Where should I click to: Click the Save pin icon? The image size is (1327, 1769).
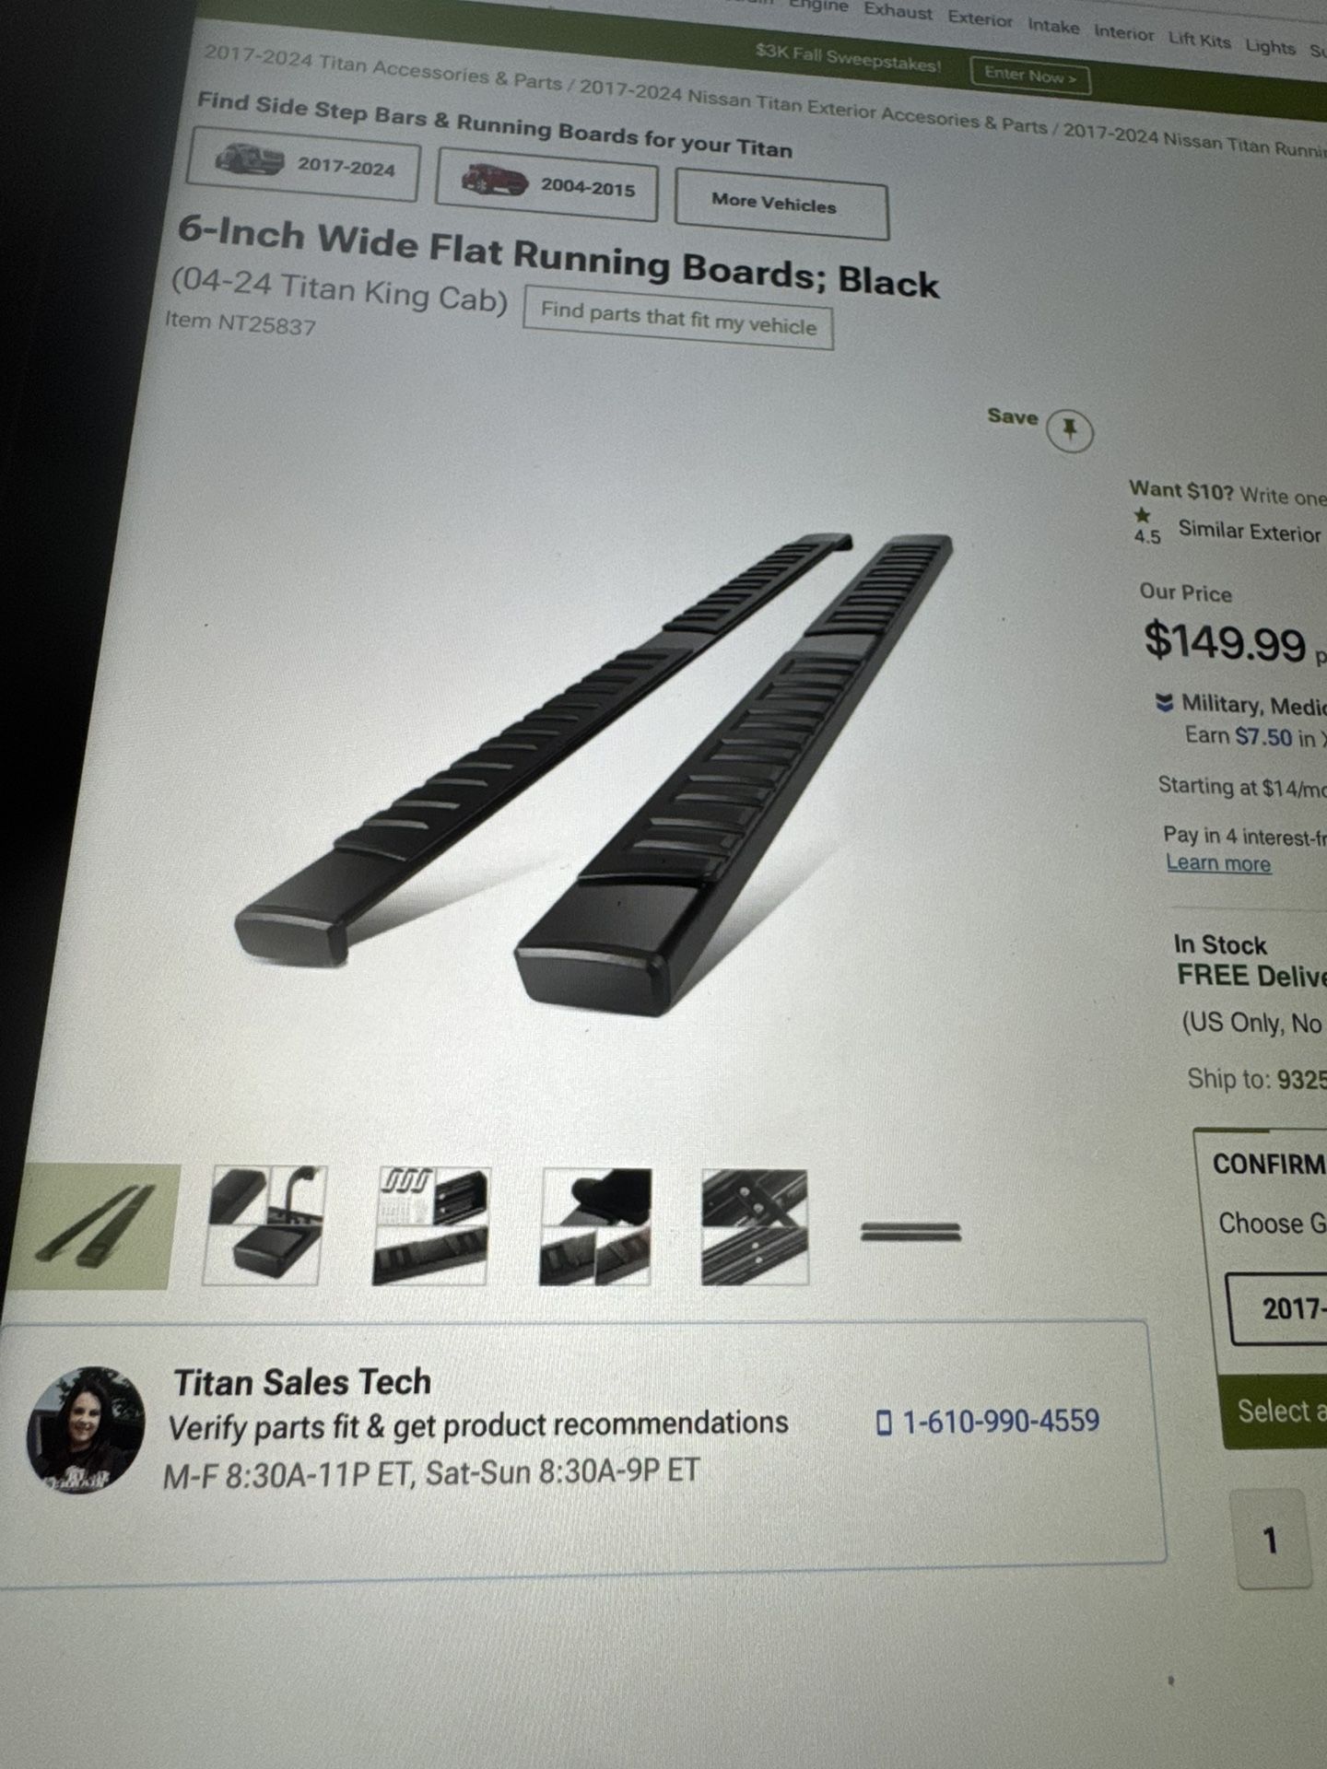1069,430
